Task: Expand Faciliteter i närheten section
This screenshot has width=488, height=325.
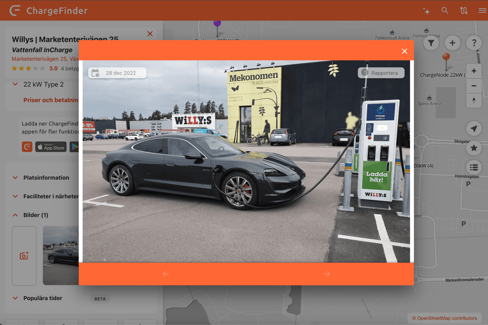Action: pos(51,196)
